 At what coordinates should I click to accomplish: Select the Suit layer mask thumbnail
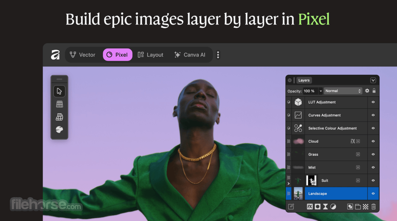click(x=311, y=180)
